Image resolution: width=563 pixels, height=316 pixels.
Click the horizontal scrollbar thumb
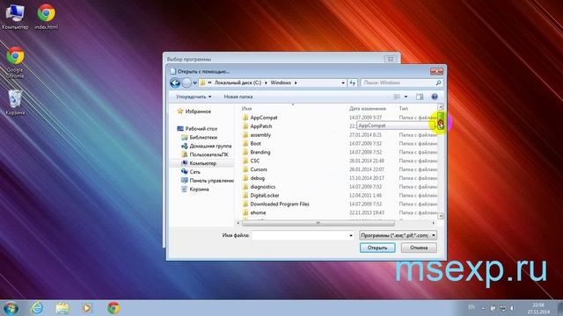click(318, 223)
